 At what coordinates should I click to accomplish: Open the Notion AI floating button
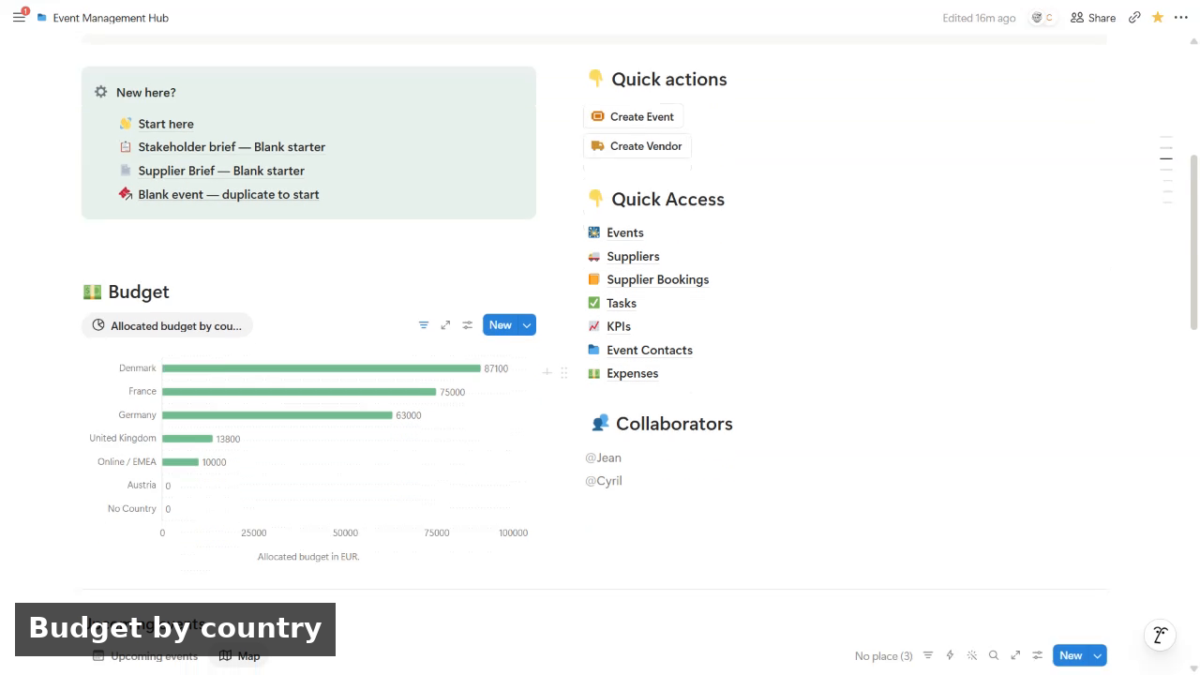pyautogui.click(x=1161, y=635)
